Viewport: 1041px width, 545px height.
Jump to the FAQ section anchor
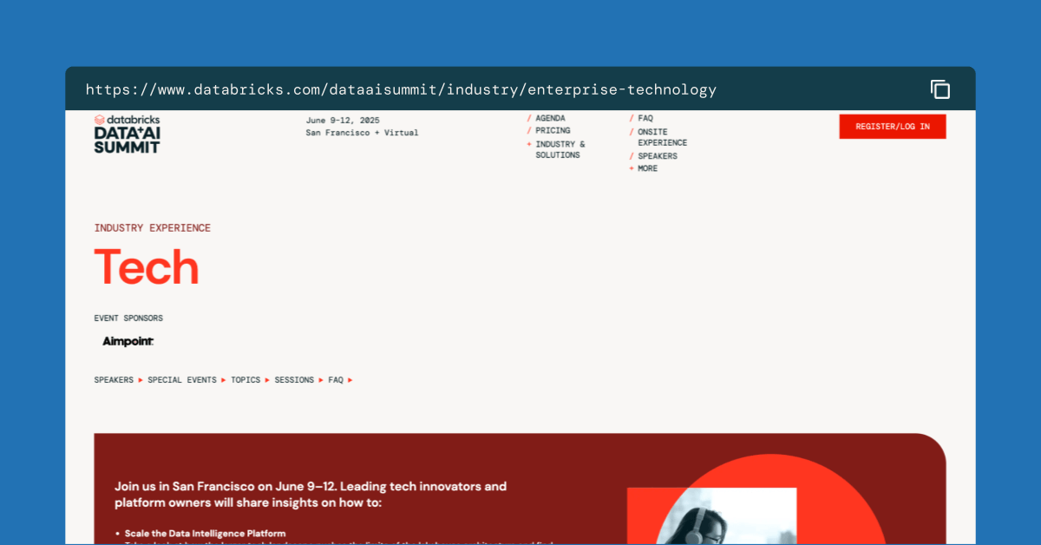(336, 380)
